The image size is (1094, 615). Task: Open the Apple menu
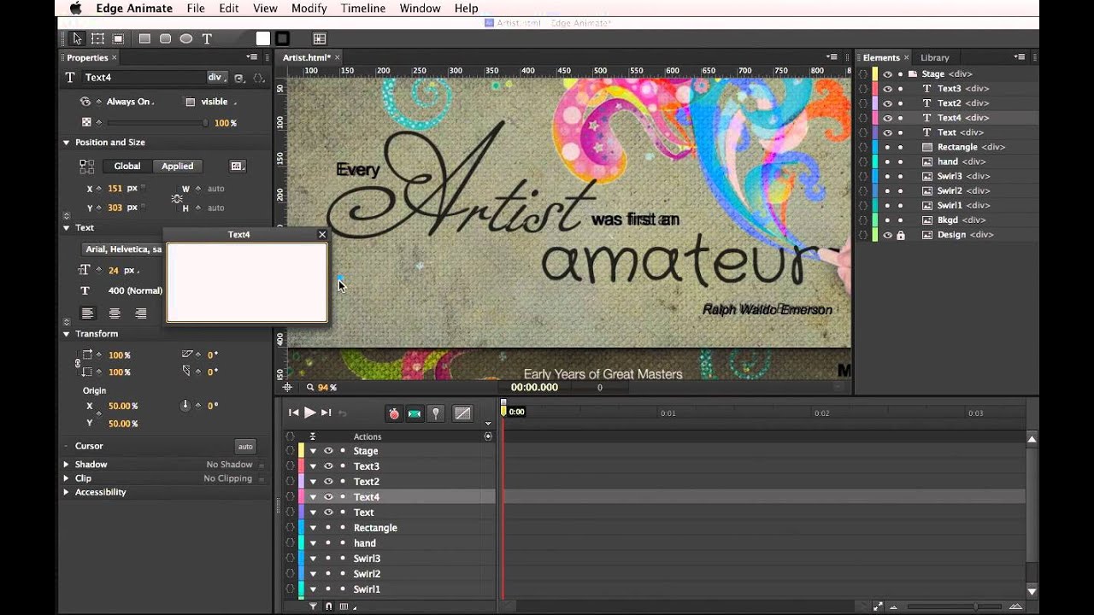75,9
